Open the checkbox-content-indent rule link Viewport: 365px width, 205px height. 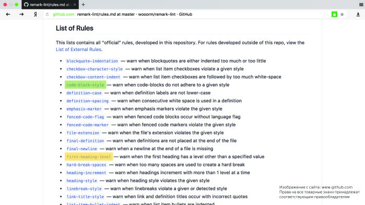[x=93, y=77]
